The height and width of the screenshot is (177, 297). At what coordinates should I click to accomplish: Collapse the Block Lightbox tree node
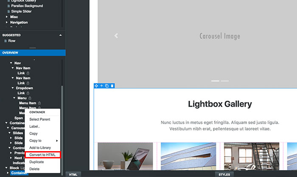(x=6, y=168)
